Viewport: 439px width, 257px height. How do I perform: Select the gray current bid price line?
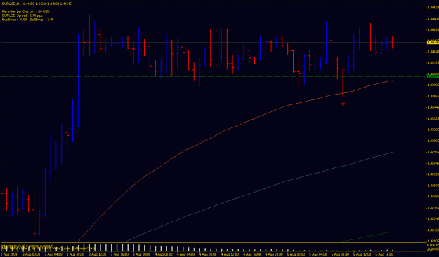pos(213,43)
